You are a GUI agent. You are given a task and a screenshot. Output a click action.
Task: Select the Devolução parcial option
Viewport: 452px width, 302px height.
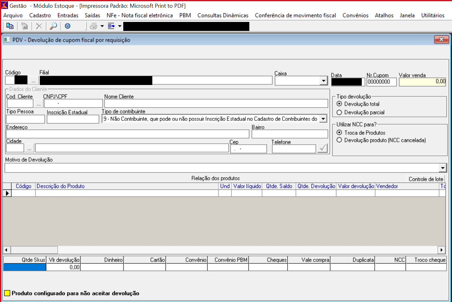339,113
